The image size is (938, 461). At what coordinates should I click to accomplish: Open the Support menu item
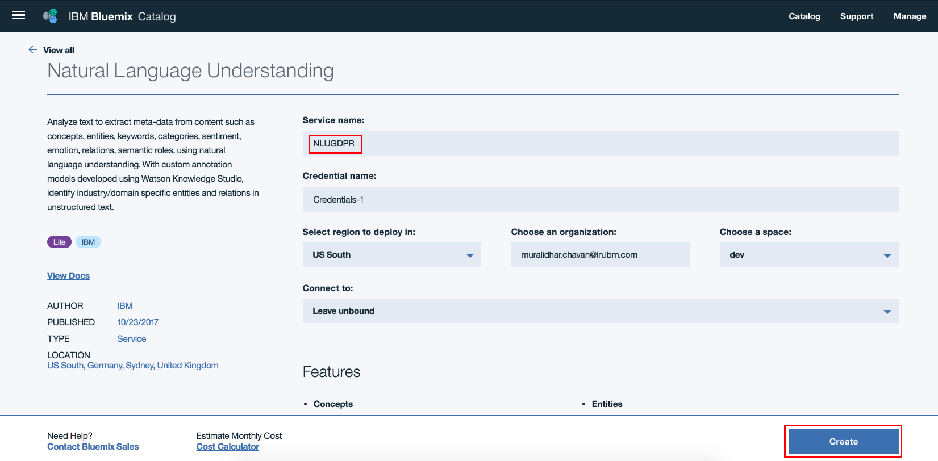857,16
